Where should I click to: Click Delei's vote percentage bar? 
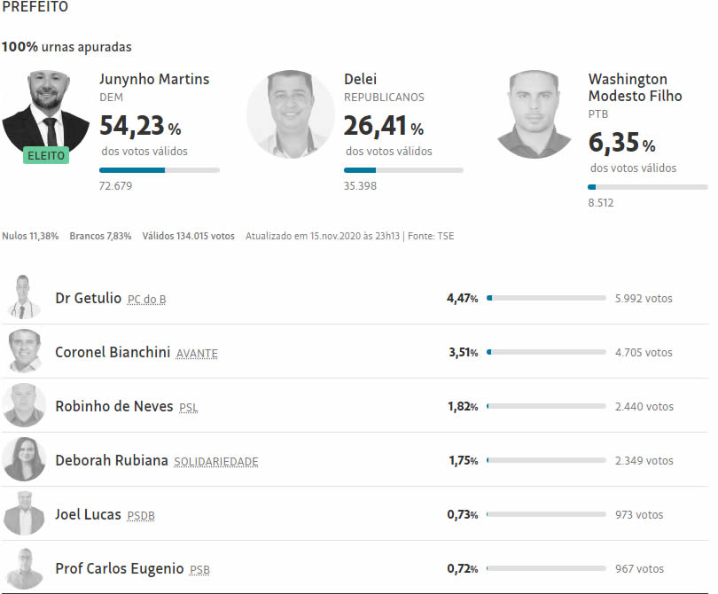click(403, 169)
